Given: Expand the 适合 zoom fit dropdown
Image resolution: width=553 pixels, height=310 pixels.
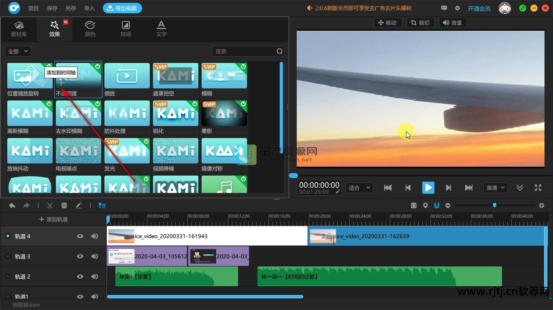Looking at the screenshot, I should [359, 188].
